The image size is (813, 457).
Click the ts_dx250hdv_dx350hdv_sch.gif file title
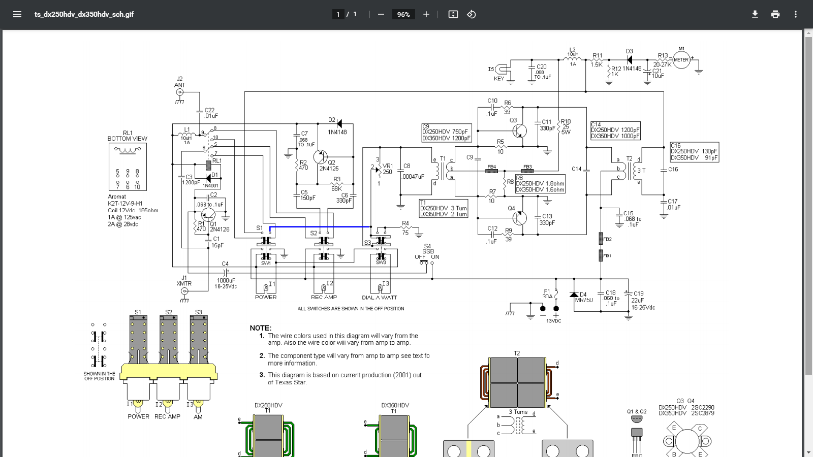point(84,14)
